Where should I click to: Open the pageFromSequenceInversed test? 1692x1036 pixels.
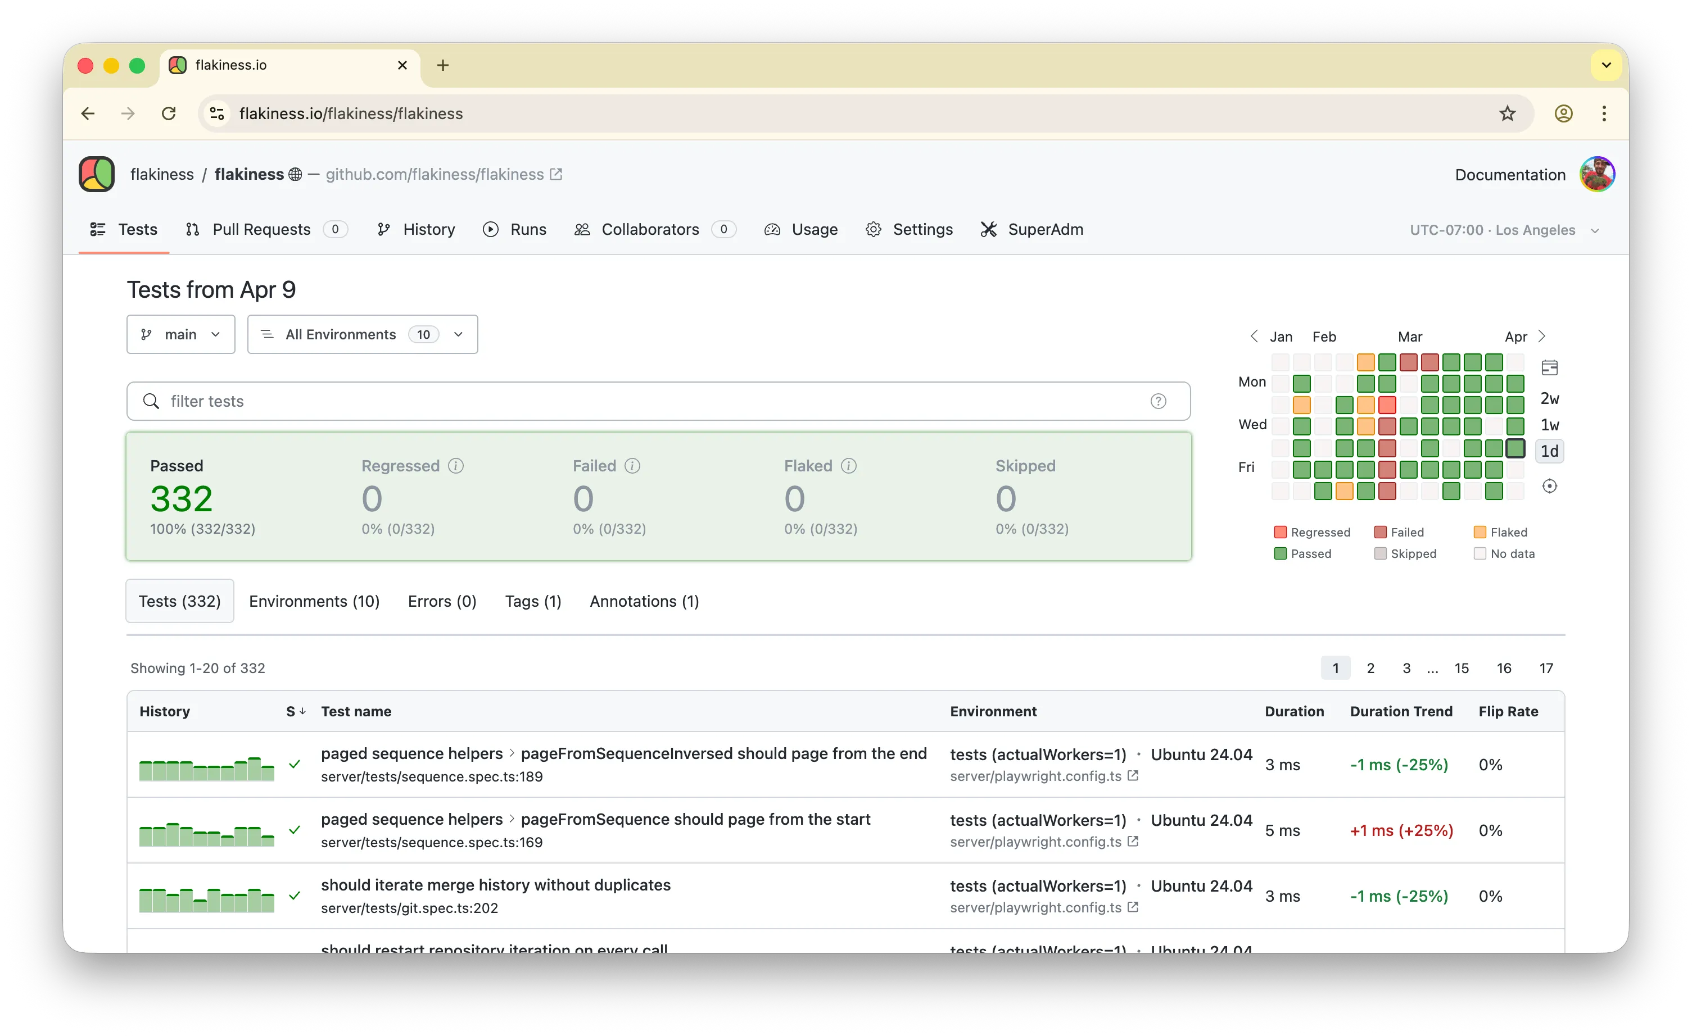pos(623,753)
